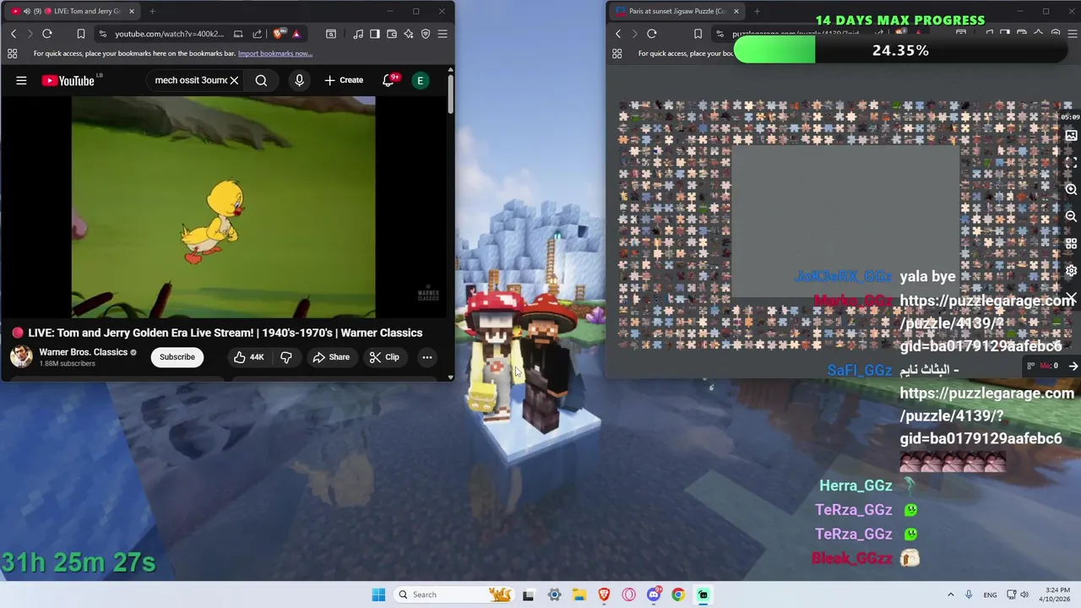Open more actions three-dot menu
The width and height of the screenshot is (1081, 608).
pyautogui.click(x=427, y=357)
